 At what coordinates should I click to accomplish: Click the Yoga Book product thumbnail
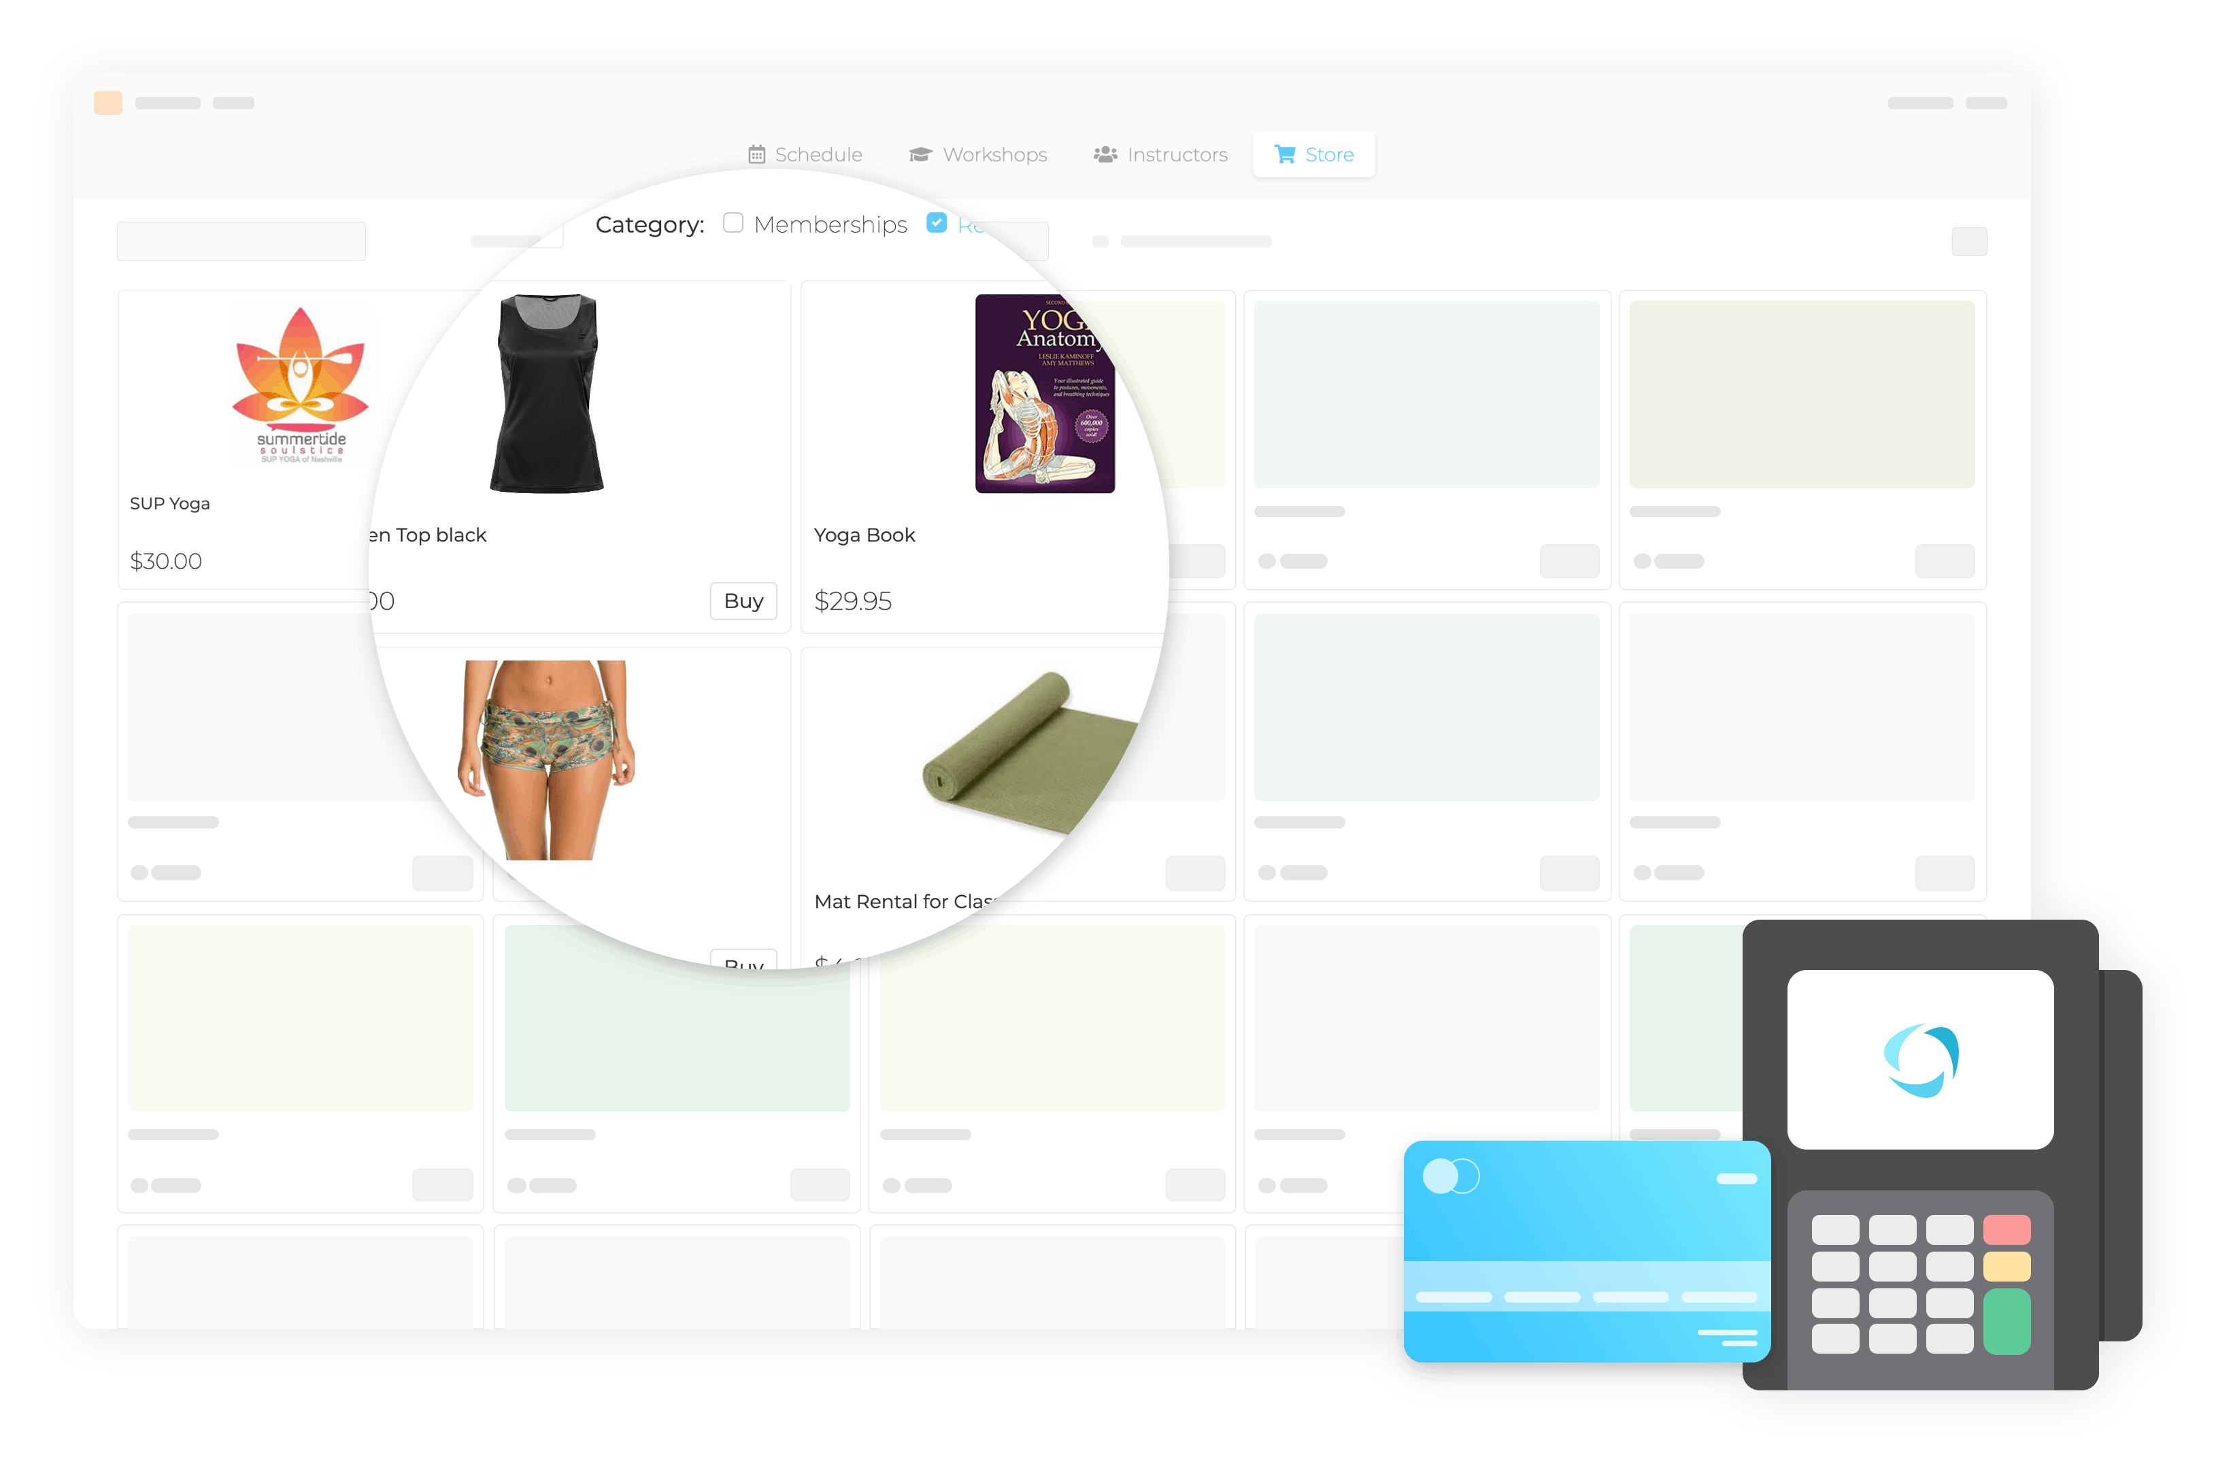click(1043, 395)
